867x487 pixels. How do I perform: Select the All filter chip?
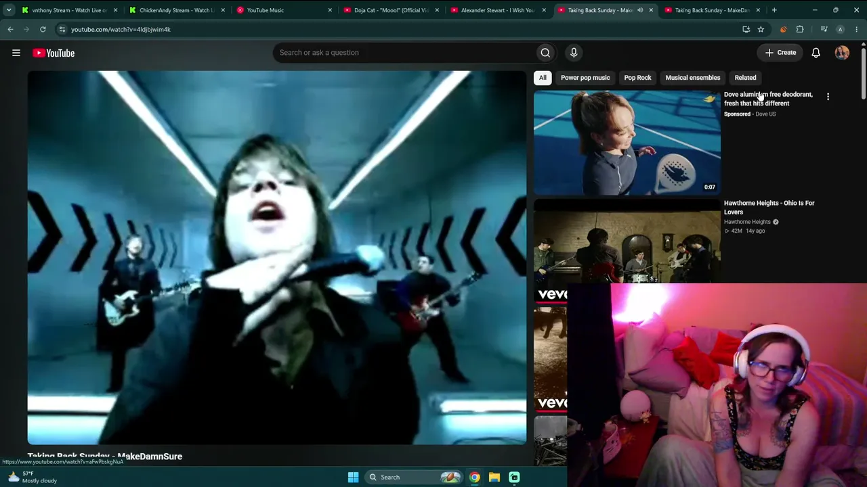543,78
